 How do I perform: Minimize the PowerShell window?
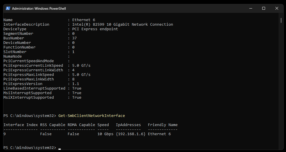pyautogui.click(x=250, y=8)
